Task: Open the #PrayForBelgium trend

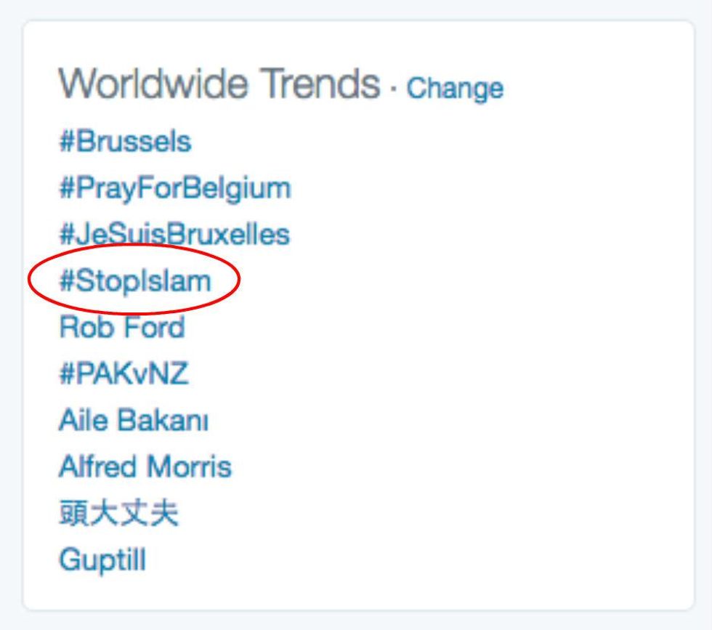Action: tap(175, 188)
